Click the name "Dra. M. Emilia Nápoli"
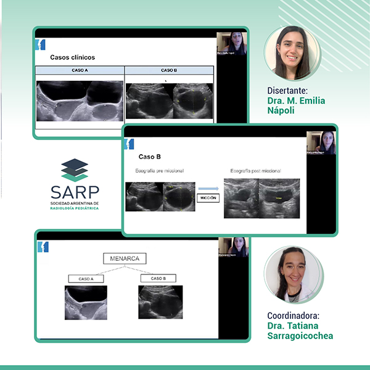 (x=296, y=105)
